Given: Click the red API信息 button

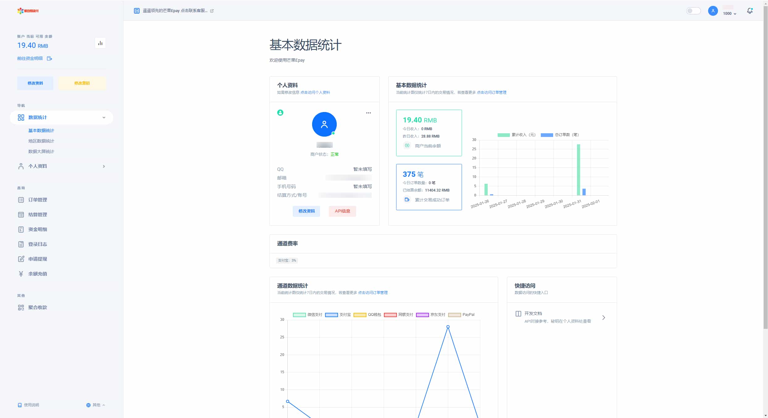Looking at the screenshot, I should (x=342, y=211).
